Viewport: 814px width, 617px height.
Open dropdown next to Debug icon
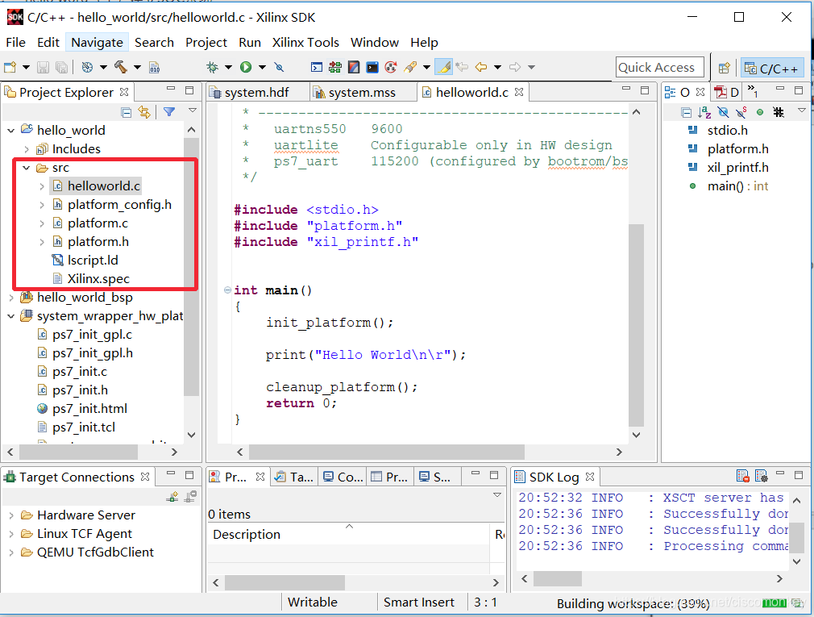click(228, 67)
